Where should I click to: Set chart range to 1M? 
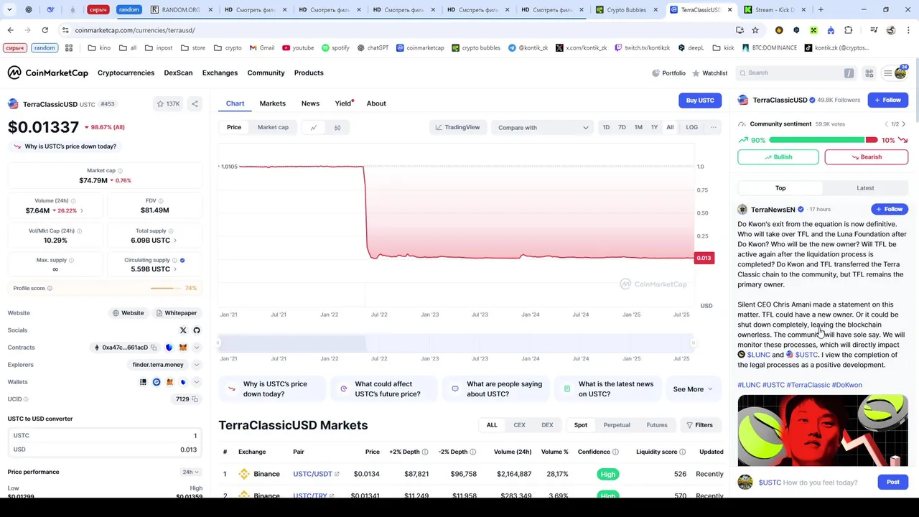638,127
